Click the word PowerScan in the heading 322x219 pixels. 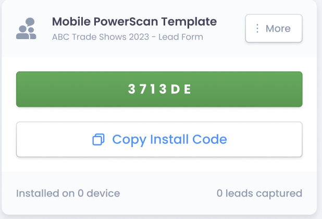coord(126,21)
